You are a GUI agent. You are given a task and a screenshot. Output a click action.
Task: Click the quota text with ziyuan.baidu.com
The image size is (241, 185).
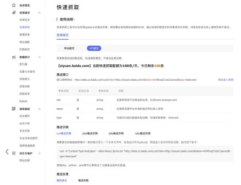pos(110,66)
